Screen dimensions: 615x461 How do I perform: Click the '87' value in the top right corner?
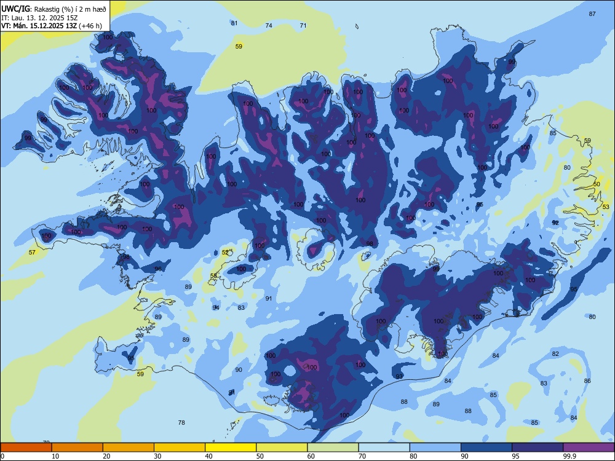tap(592, 14)
